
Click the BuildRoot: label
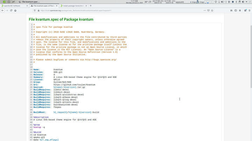(40, 112)
